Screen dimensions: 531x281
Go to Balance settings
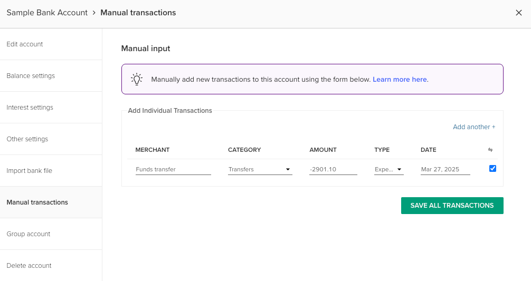pos(51,76)
